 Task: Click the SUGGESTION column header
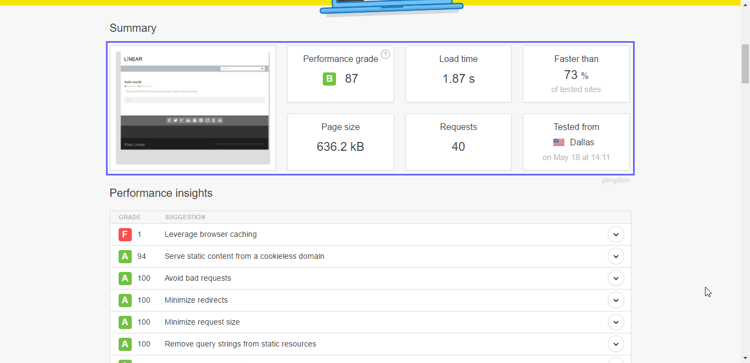(x=185, y=218)
